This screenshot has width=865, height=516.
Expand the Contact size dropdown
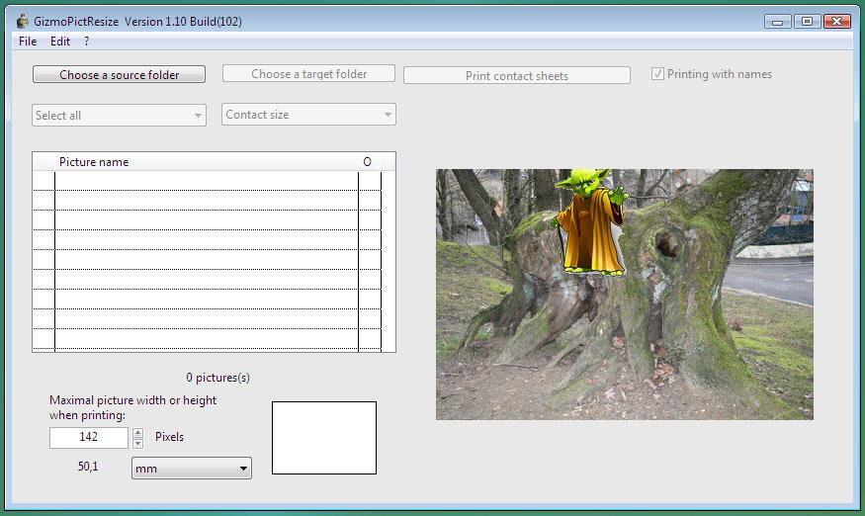coord(308,115)
